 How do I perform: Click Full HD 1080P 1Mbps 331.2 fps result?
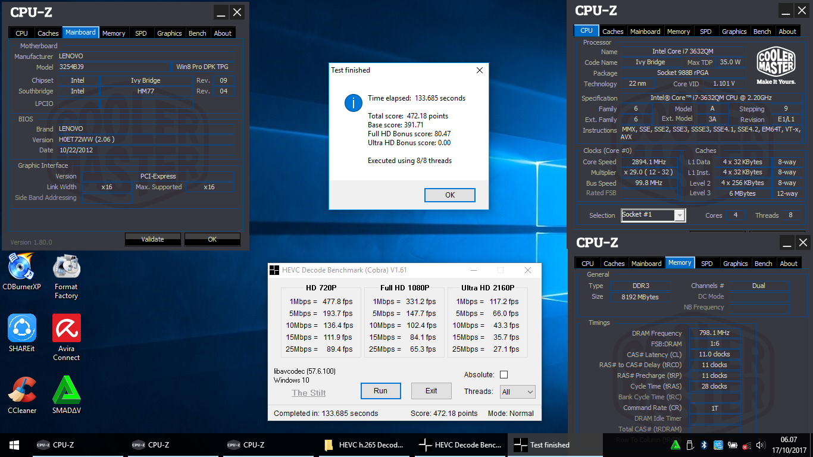point(404,302)
